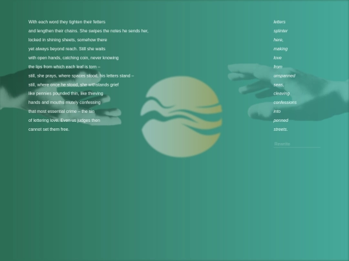
Task: Click the line 'of lettering love. Even us judges then'
Action: (x=64, y=121)
